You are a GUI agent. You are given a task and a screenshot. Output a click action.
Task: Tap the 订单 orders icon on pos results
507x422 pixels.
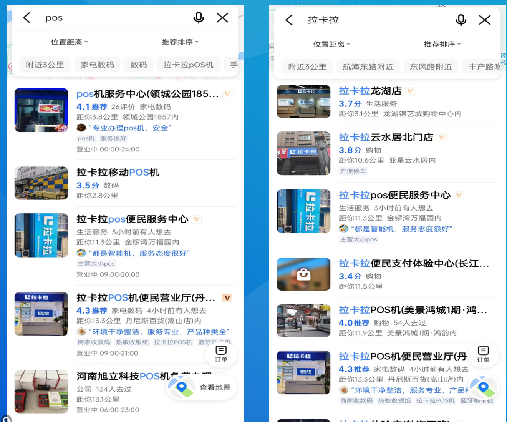(221, 354)
